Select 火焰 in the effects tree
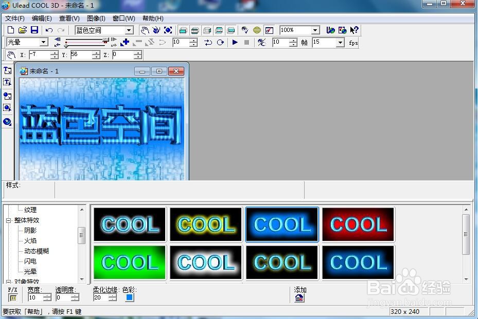This screenshot has width=478, height=319. point(30,241)
